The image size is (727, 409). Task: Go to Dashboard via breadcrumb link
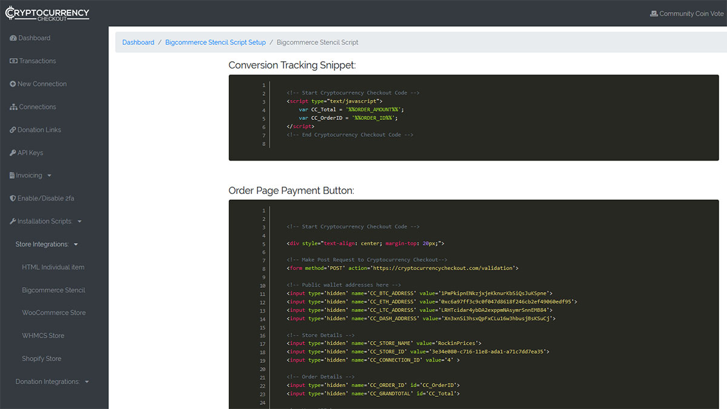(x=138, y=42)
